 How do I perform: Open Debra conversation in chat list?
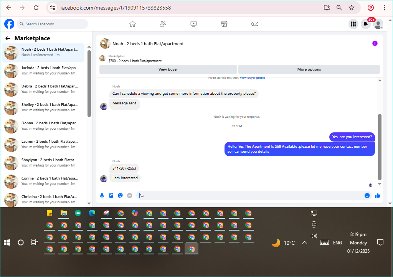43,89
